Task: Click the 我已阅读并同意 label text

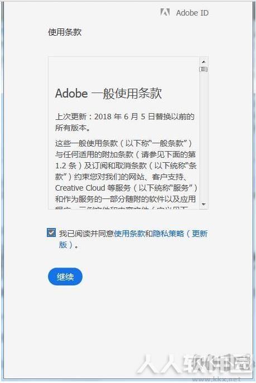Action: [x=86, y=234]
